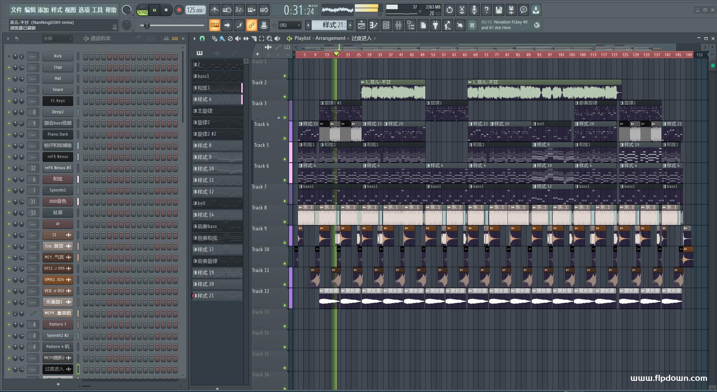Open the (无) pattern grouping dropdown
The image size is (717, 392).
pyautogui.click(x=289, y=25)
